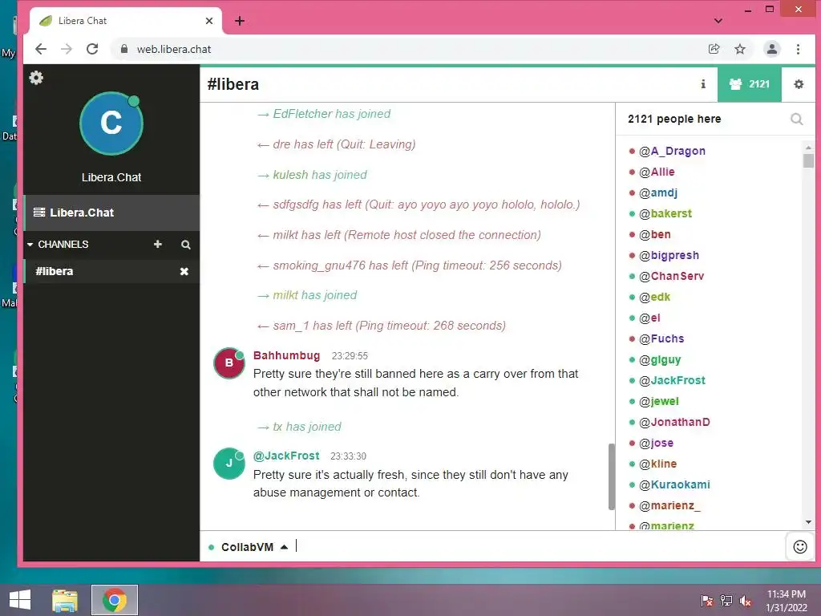Open the sidebar settings gear icon
This screenshot has height=616, width=821.
coord(36,78)
